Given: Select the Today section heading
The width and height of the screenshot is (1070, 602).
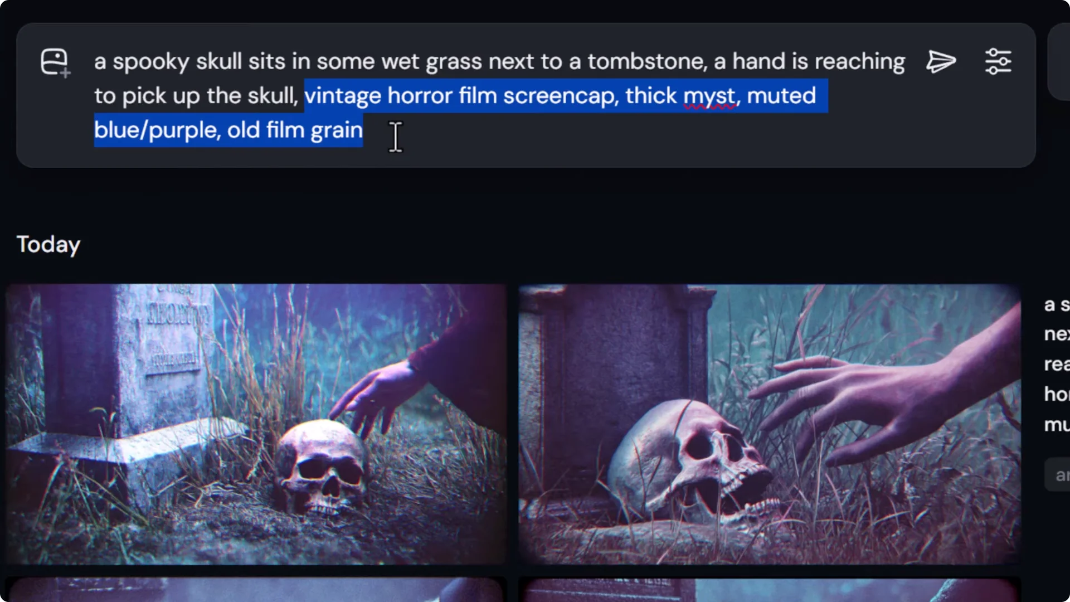Looking at the screenshot, I should [x=48, y=245].
